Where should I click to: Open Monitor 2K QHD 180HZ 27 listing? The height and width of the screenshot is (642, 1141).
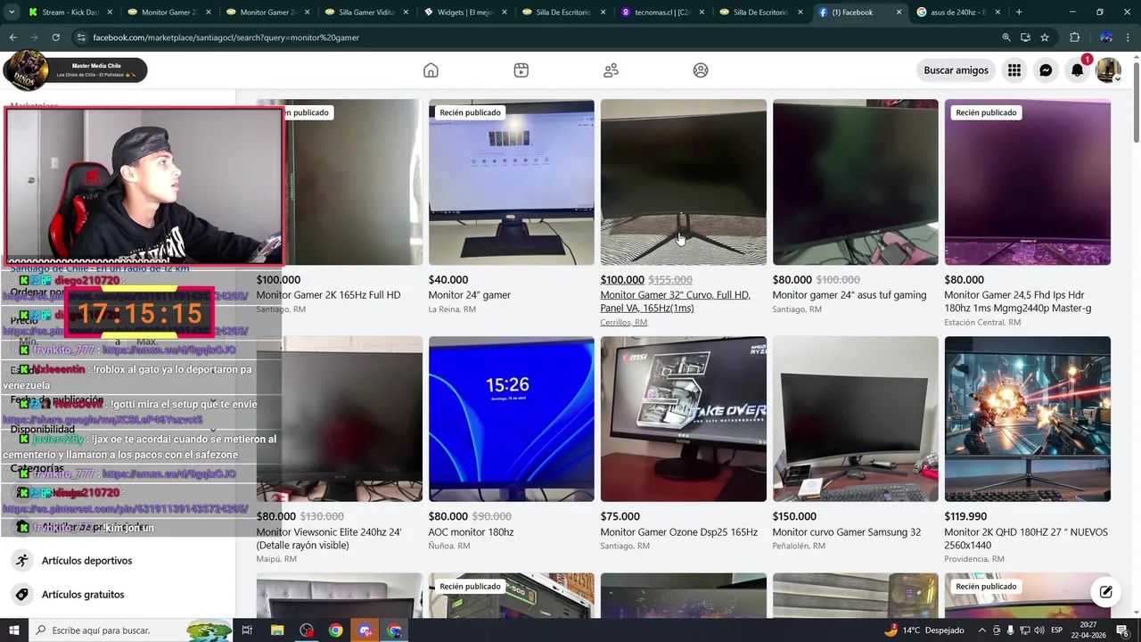coord(1026,539)
